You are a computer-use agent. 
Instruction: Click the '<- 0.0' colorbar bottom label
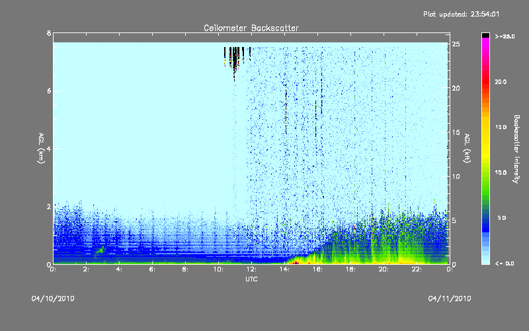pyautogui.click(x=505, y=263)
